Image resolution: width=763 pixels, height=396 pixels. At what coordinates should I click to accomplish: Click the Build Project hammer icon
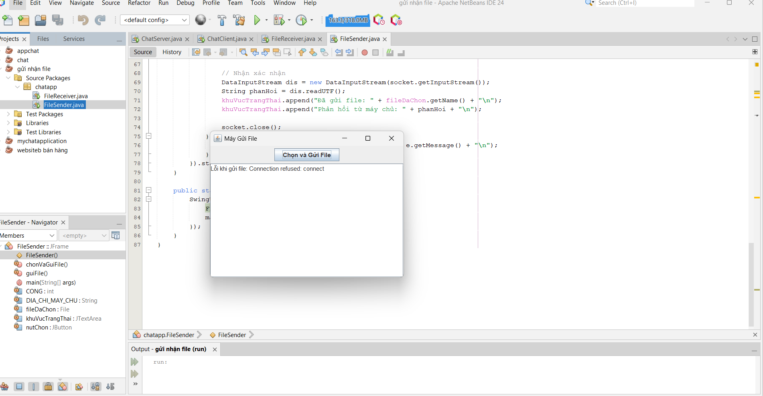(222, 20)
